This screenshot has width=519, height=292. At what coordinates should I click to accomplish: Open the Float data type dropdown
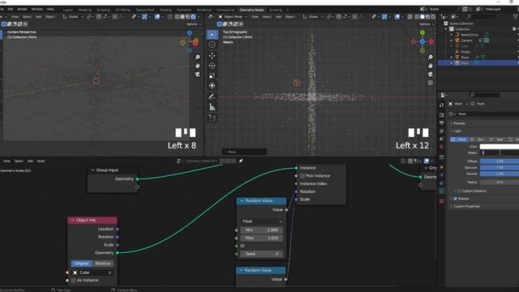(262, 221)
